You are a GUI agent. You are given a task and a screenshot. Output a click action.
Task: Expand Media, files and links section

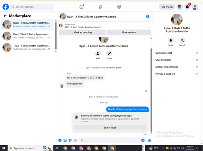pyautogui.click(x=177, y=67)
